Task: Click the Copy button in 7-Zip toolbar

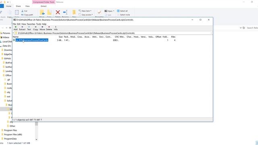Action: (x=35, y=28)
